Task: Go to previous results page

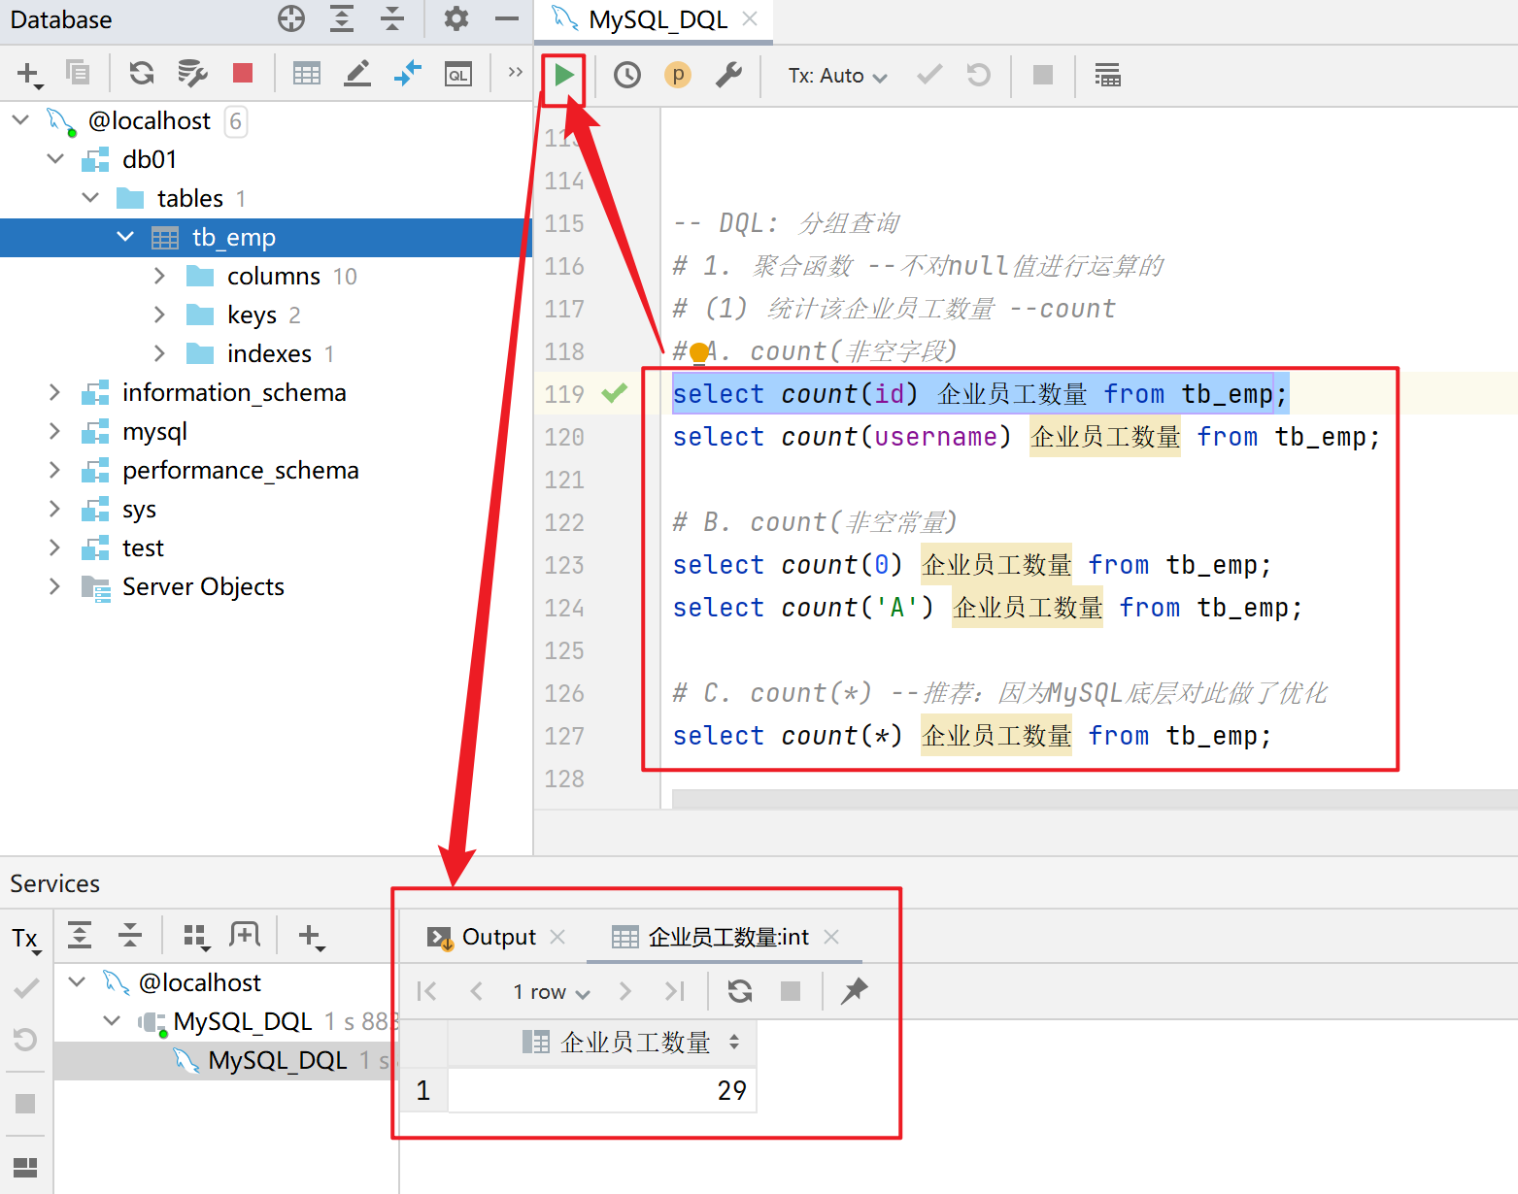Action: [476, 990]
